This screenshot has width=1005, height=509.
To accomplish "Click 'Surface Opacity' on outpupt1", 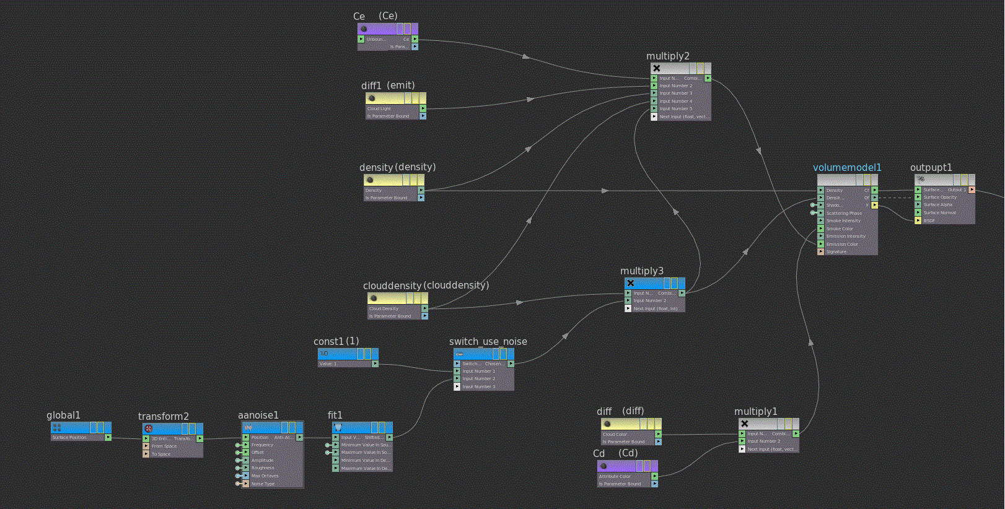I will (x=940, y=197).
